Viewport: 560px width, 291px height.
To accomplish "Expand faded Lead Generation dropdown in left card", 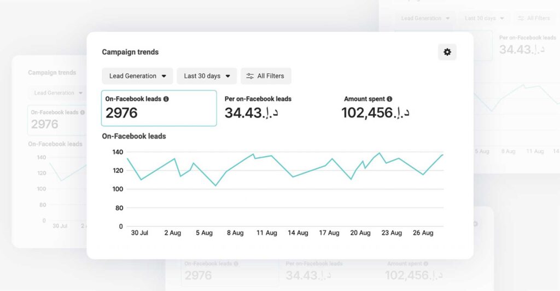I will click(x=58, y=93).
